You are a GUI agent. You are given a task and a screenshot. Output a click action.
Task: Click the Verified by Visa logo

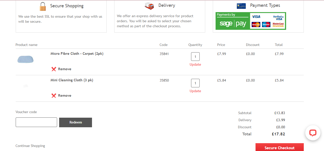click(278, 18)
